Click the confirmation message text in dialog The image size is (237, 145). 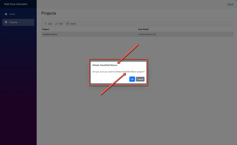[118, 72]
